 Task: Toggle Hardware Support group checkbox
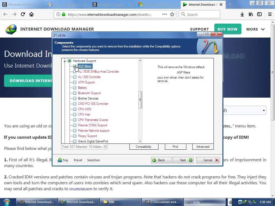pos(70,61)
